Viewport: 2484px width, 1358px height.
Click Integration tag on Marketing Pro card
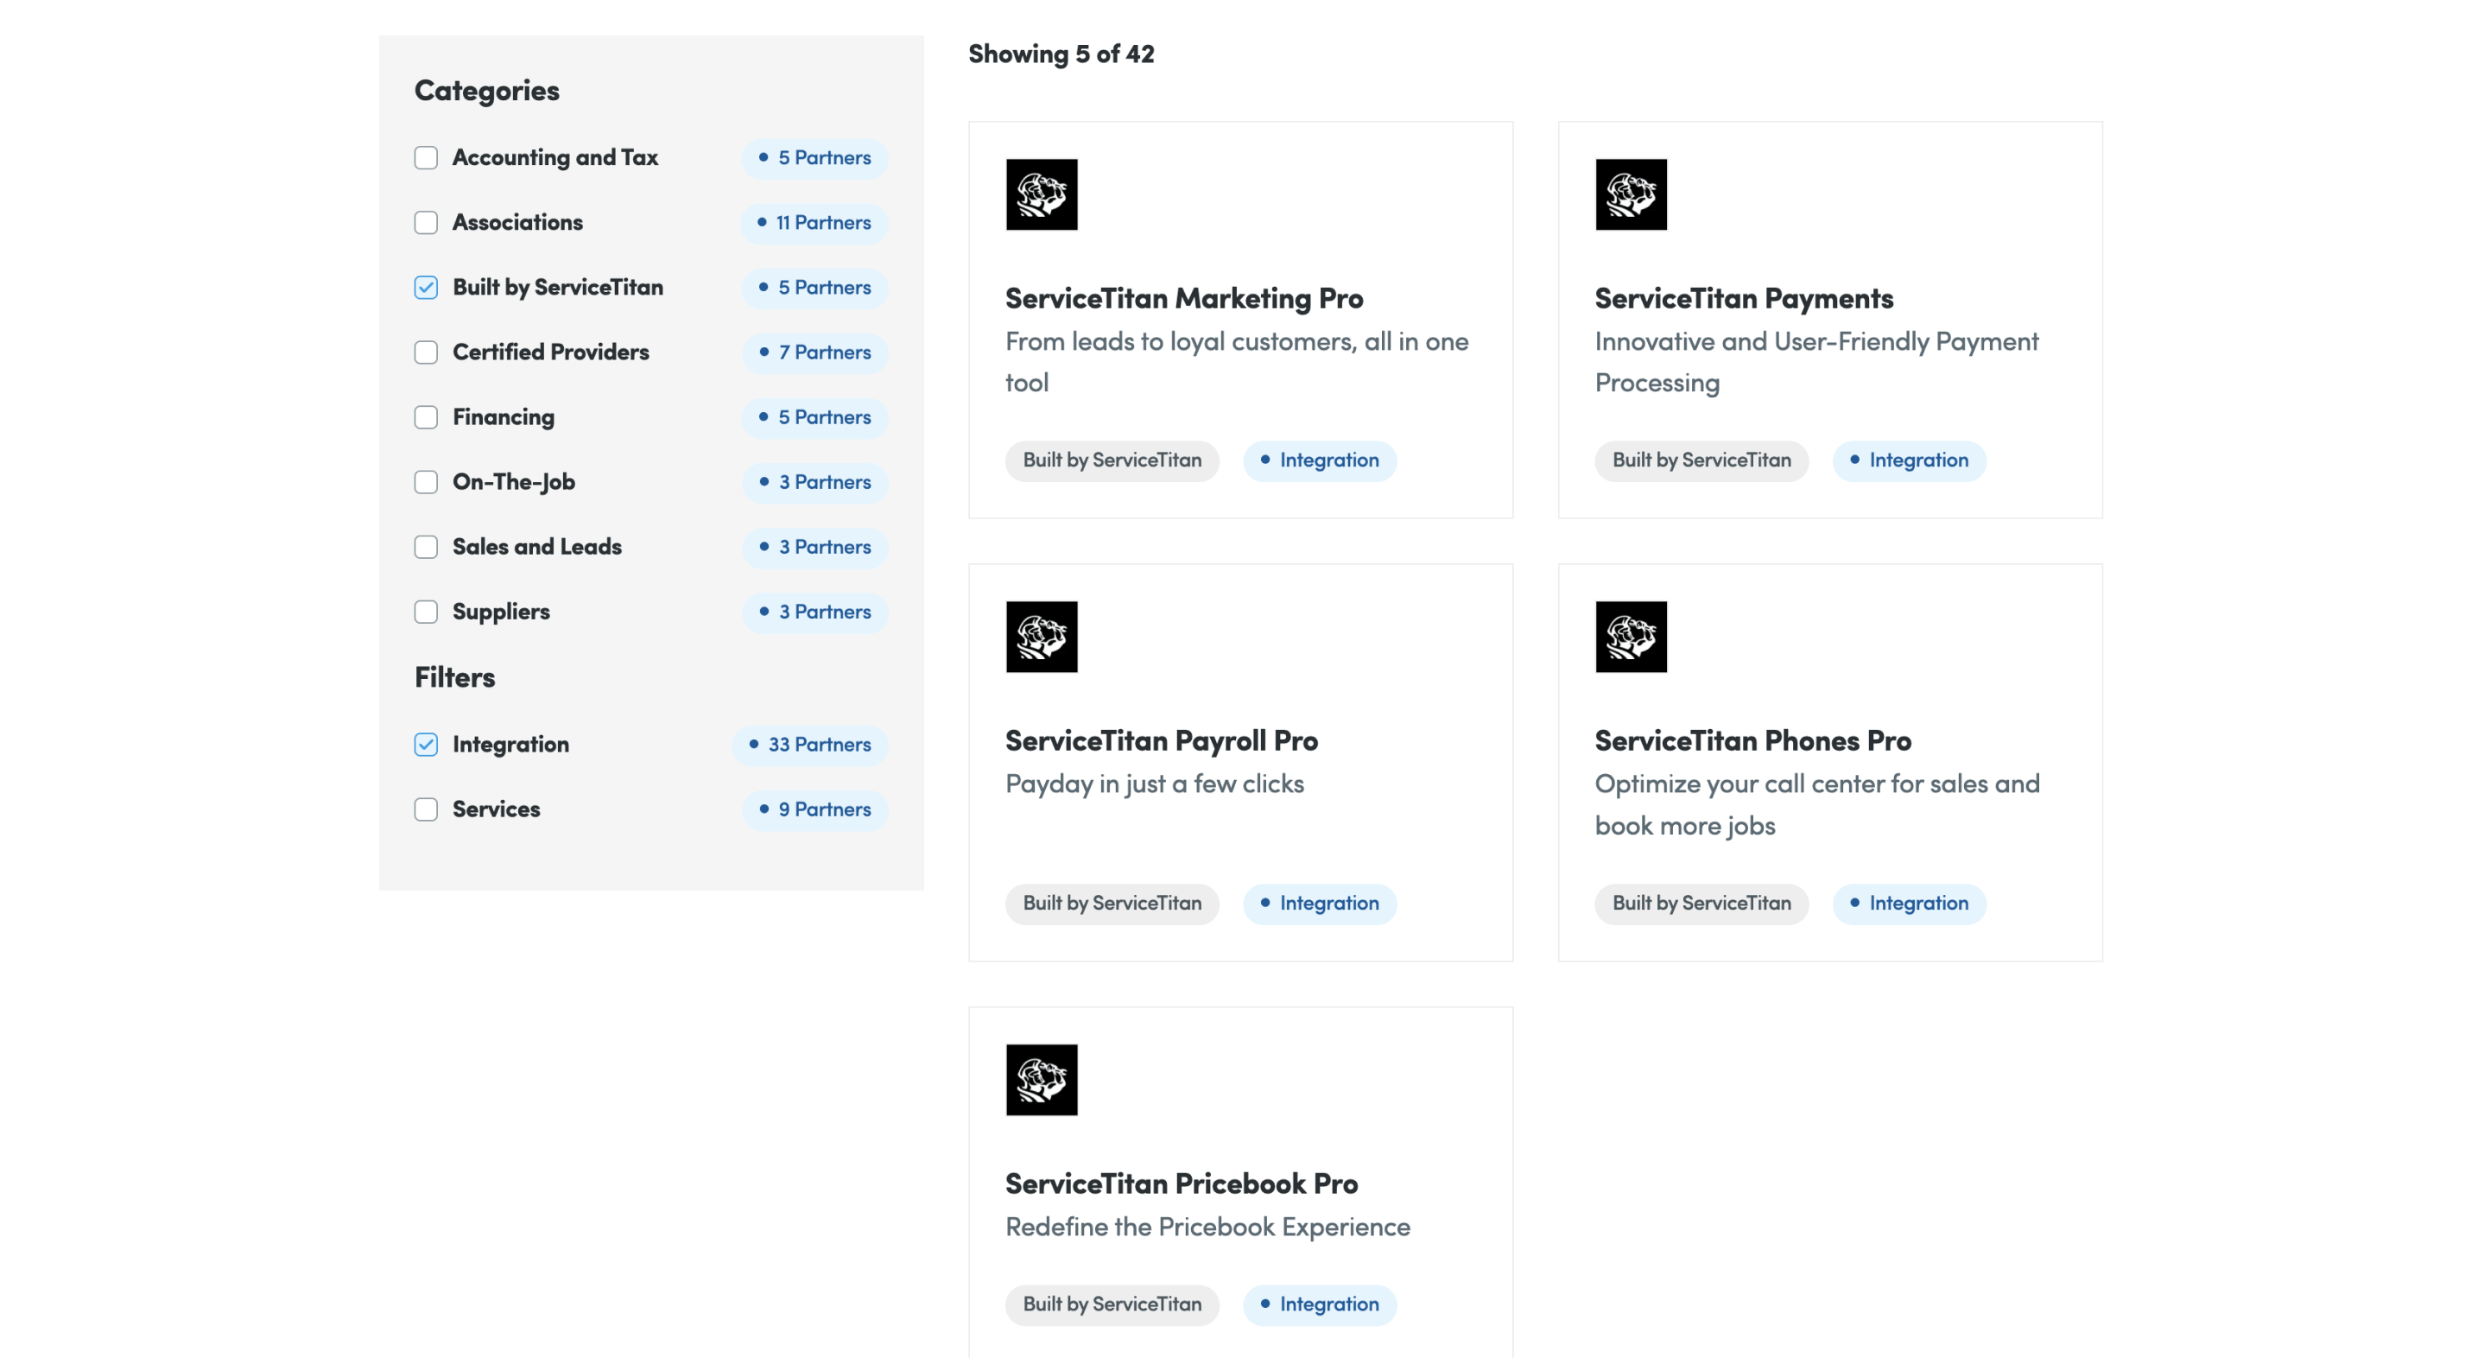tap(1319, 460)
